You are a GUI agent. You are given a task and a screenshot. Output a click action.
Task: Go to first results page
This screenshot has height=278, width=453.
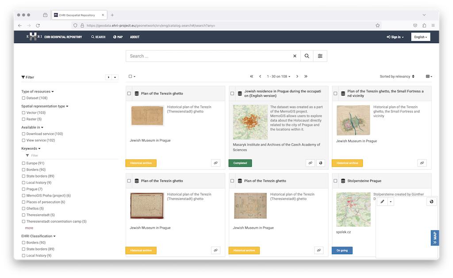252,77
